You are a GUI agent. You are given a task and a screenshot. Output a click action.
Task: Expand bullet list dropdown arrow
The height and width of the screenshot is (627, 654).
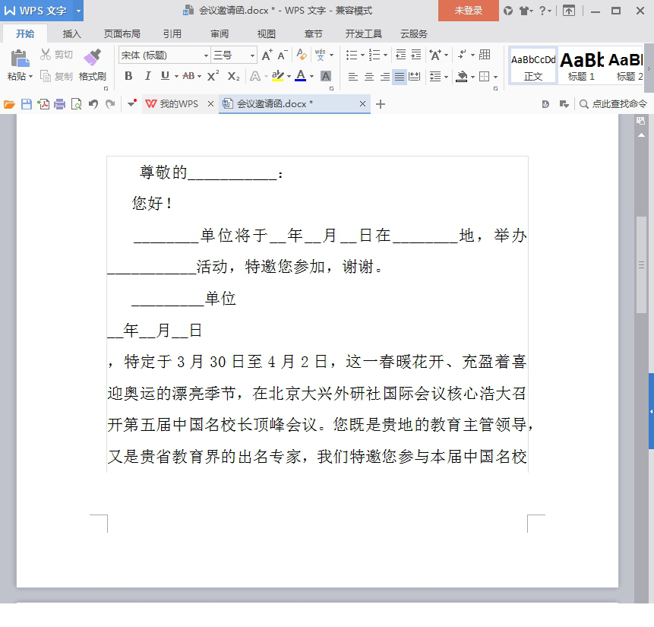point(362,55)
